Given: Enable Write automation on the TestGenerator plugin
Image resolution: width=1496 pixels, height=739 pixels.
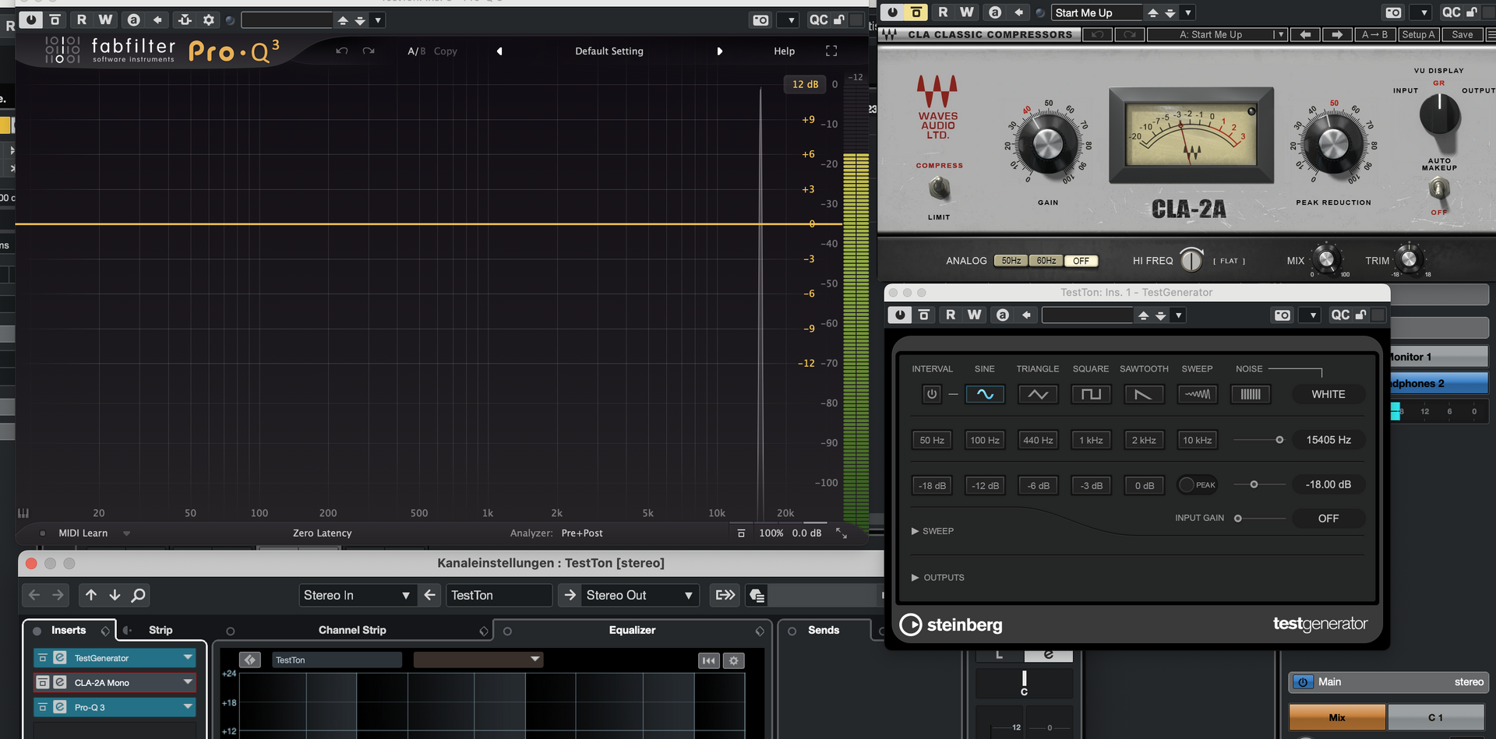Looking at the screenshot, I should pyautogui.click(x=974, y=315).
